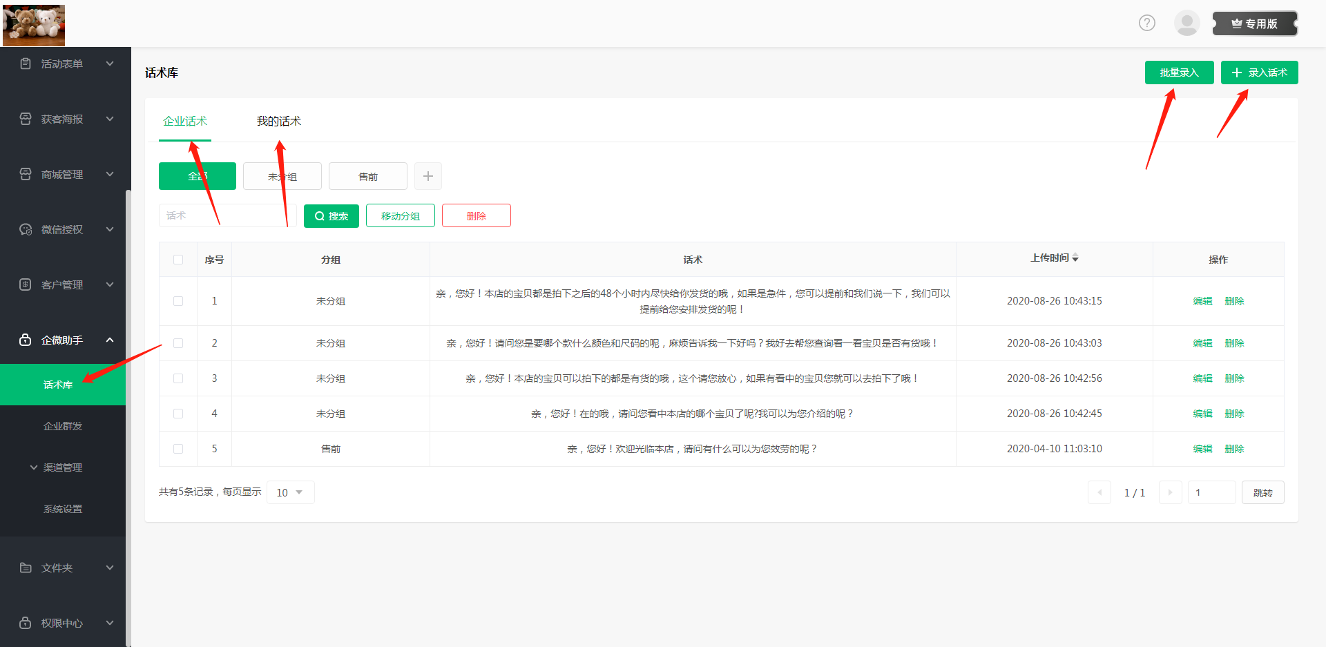Edit row 1 via 编辑 link
1326x647 pixels.
1203,301
